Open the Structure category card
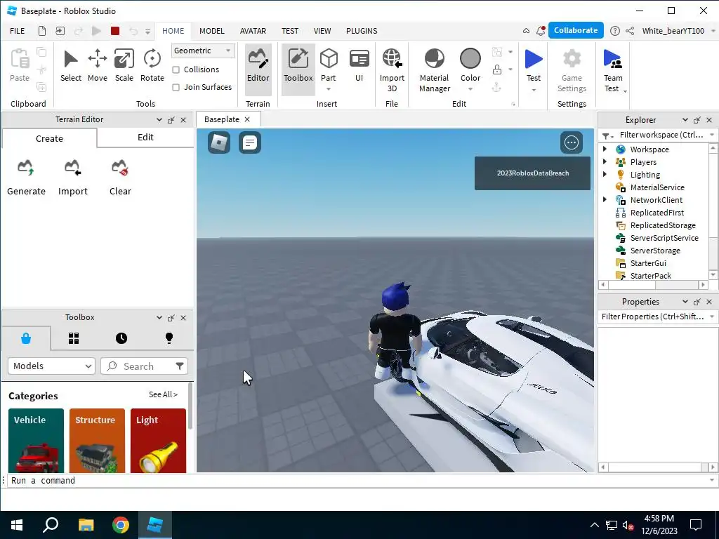This screenshot has height=539, width=719. [x=97, y=441]
